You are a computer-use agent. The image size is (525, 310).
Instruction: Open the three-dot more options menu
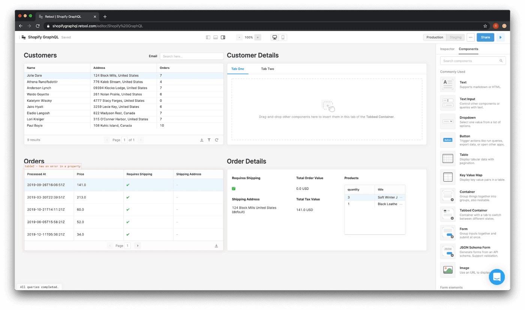click(x=470, y=37)
